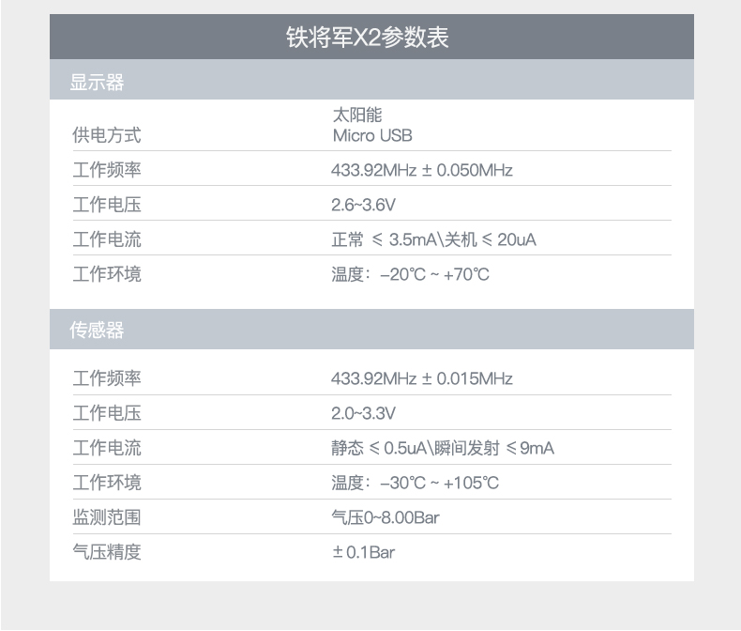Click the 气压精度 row label

coord(107,552)
